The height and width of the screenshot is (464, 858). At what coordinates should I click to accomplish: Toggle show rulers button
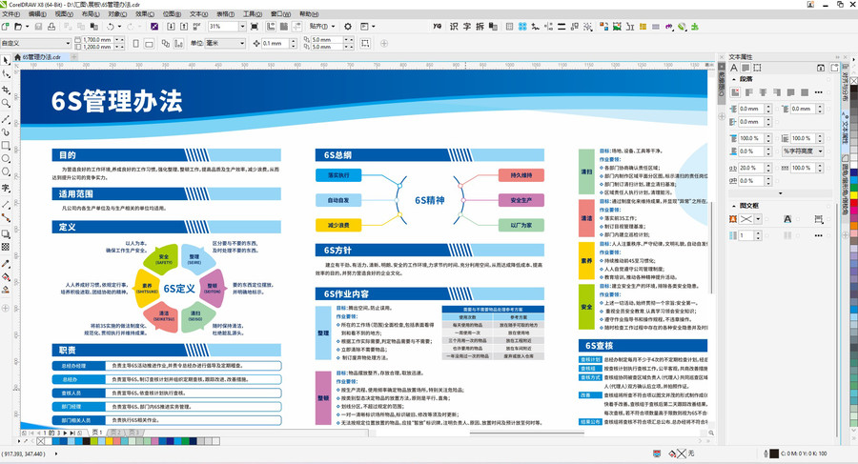[x=271, y=27]
